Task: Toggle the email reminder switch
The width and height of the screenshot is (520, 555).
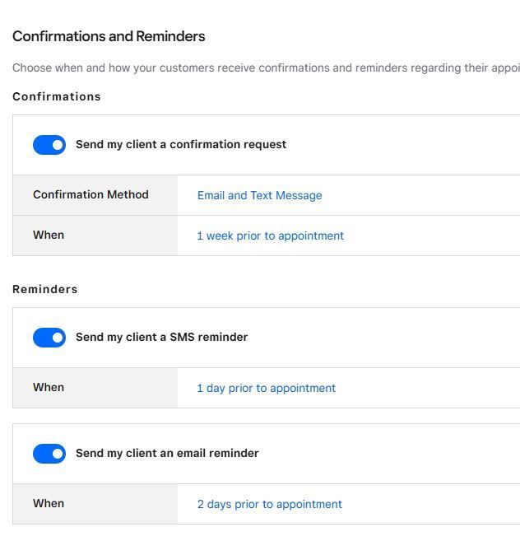Action: (x=49, y=454)
